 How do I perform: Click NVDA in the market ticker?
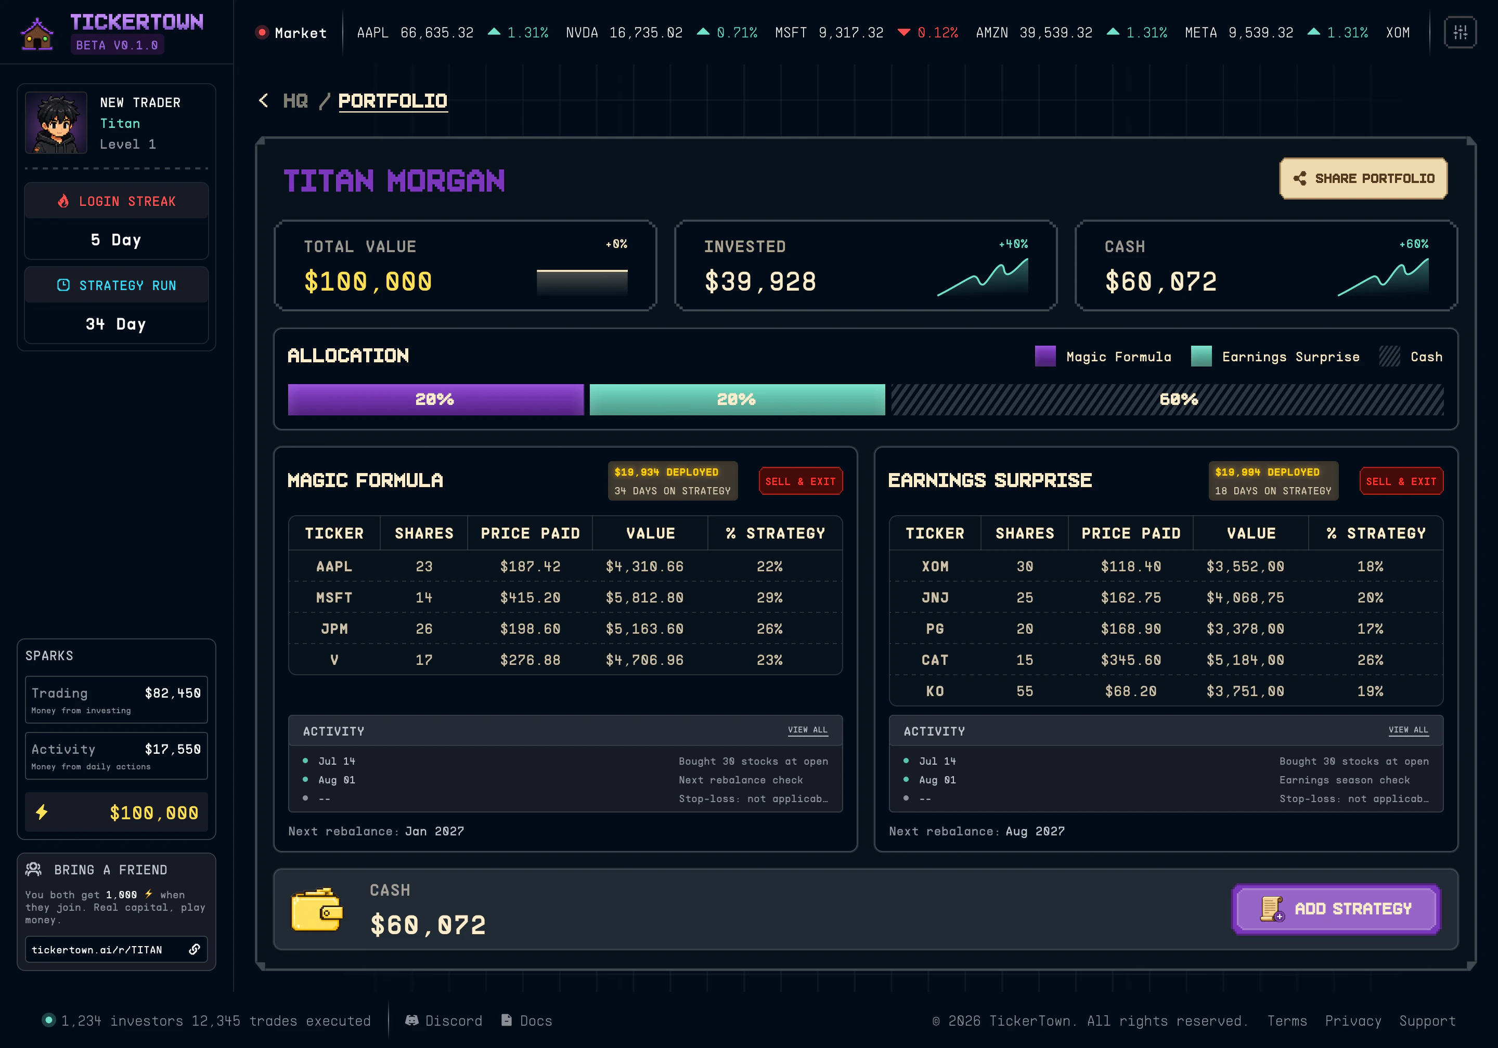[582, 33]
